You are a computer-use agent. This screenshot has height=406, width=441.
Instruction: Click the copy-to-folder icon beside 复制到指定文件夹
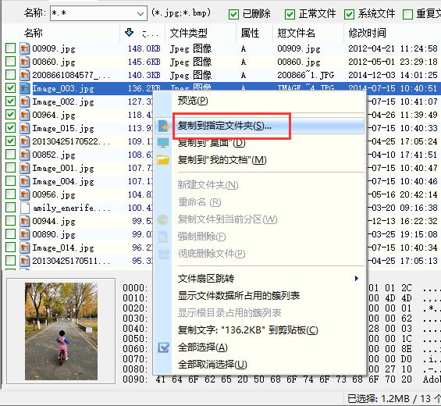point(163,126)
